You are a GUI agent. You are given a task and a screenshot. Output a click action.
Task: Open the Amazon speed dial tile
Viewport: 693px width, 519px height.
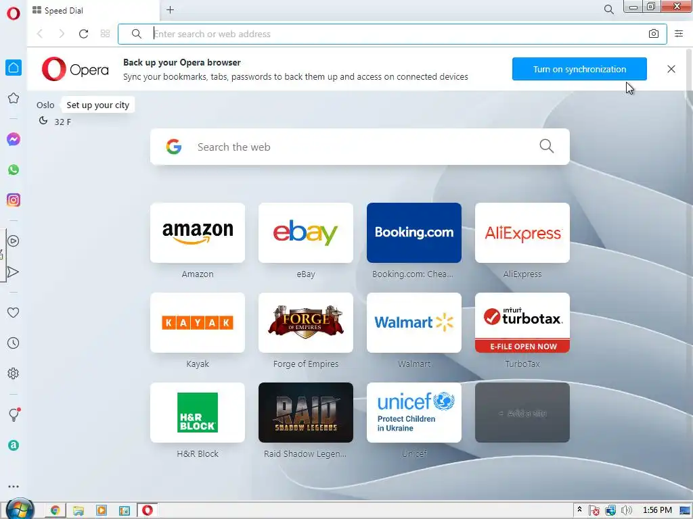pos(198,232)
